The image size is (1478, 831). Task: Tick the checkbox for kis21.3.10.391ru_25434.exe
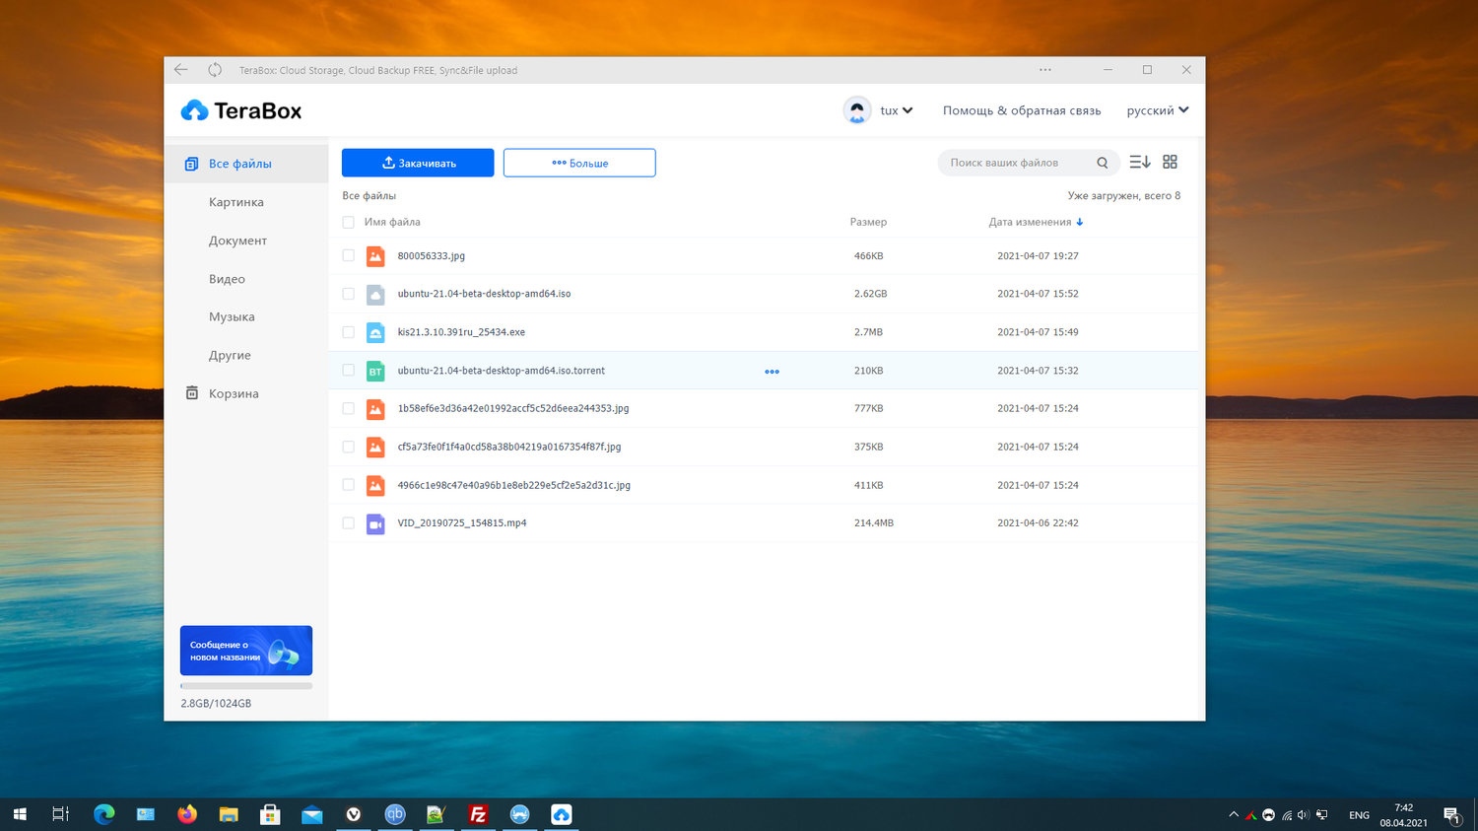tap(348, 332)
